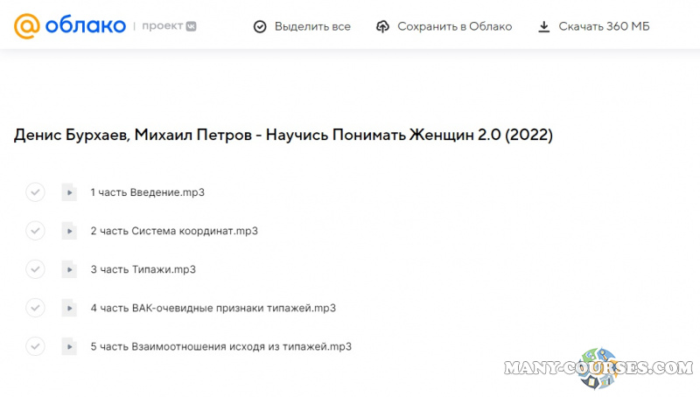This screenshot has width=700, height=397.
Task: Check the 4 часть ВАК file checkbox
Action: 35,308
